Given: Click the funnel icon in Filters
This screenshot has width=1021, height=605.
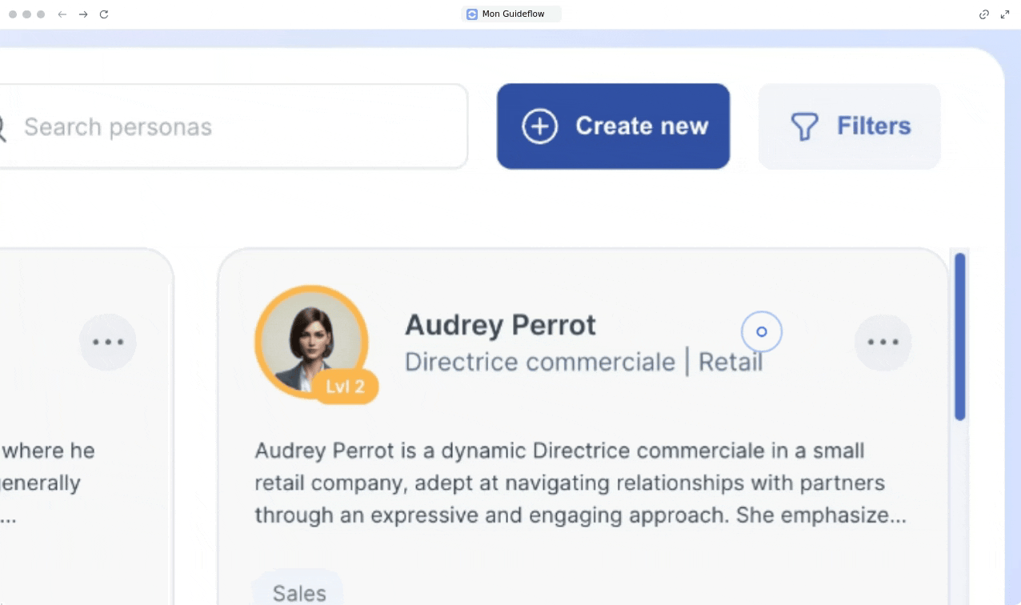Looking at the screenshot, I should pyautogui.click(x=804, y=126).
